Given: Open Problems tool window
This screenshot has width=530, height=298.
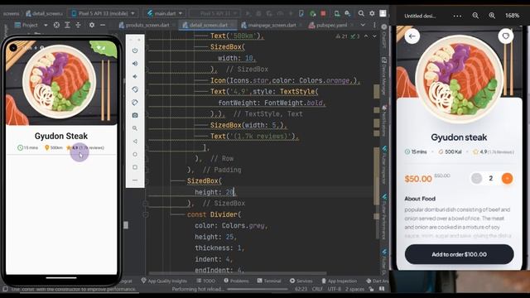Looking at the screenshot, I should click(236, 281).
